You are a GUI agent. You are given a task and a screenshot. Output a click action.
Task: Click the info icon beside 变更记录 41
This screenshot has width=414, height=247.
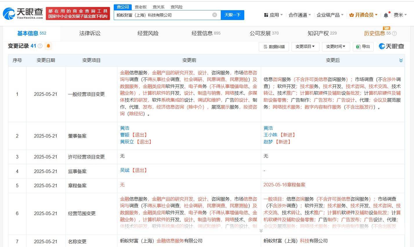(x=40, y=46)
